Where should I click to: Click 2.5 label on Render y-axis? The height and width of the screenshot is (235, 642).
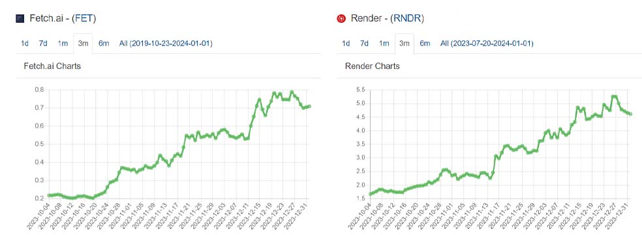pos(360,171)
